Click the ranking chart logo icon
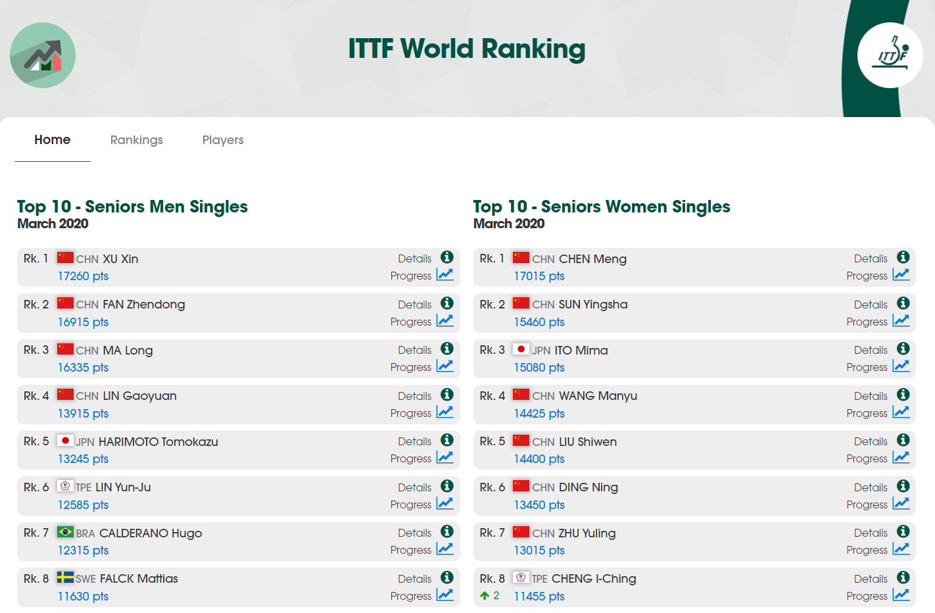The image size is (935, 613). tap(43, 55)
